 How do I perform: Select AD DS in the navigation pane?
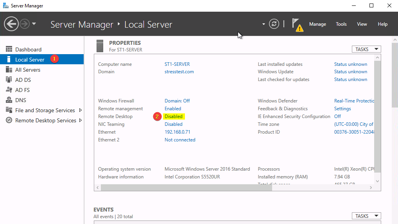[x=23, y=79]
